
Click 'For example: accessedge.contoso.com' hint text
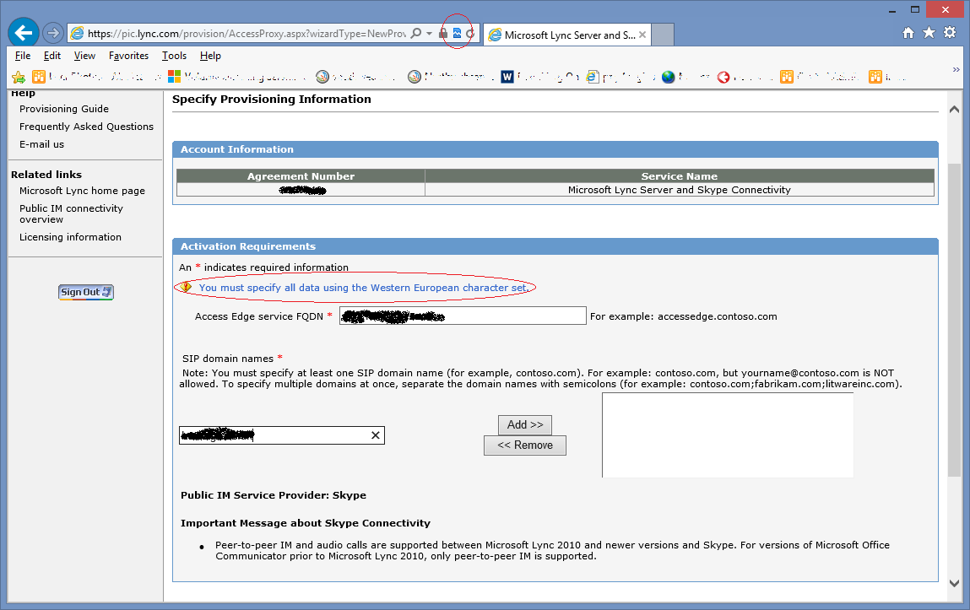(x=684, y=316)
